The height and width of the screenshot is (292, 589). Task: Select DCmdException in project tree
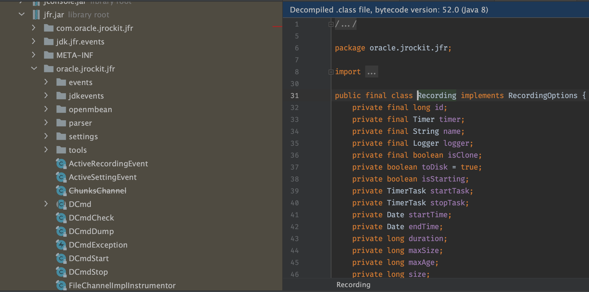(x=98, y=245)
